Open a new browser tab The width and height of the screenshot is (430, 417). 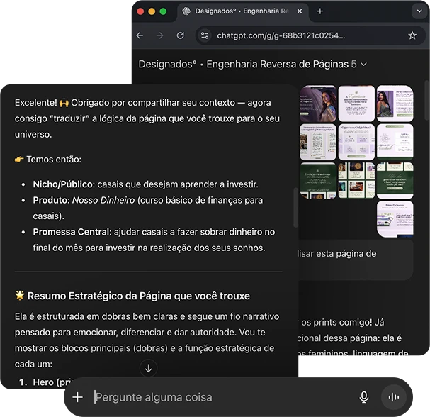click(x=319, y=11)
